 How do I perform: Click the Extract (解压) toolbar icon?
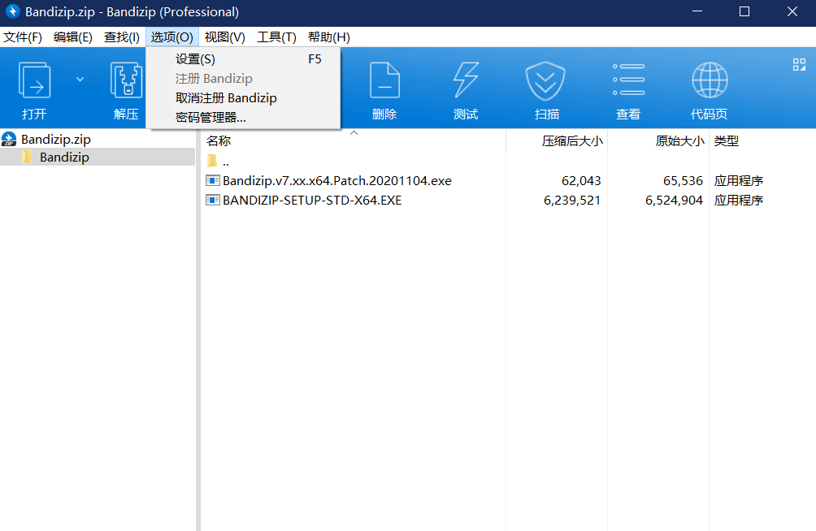tap(126, 80)
